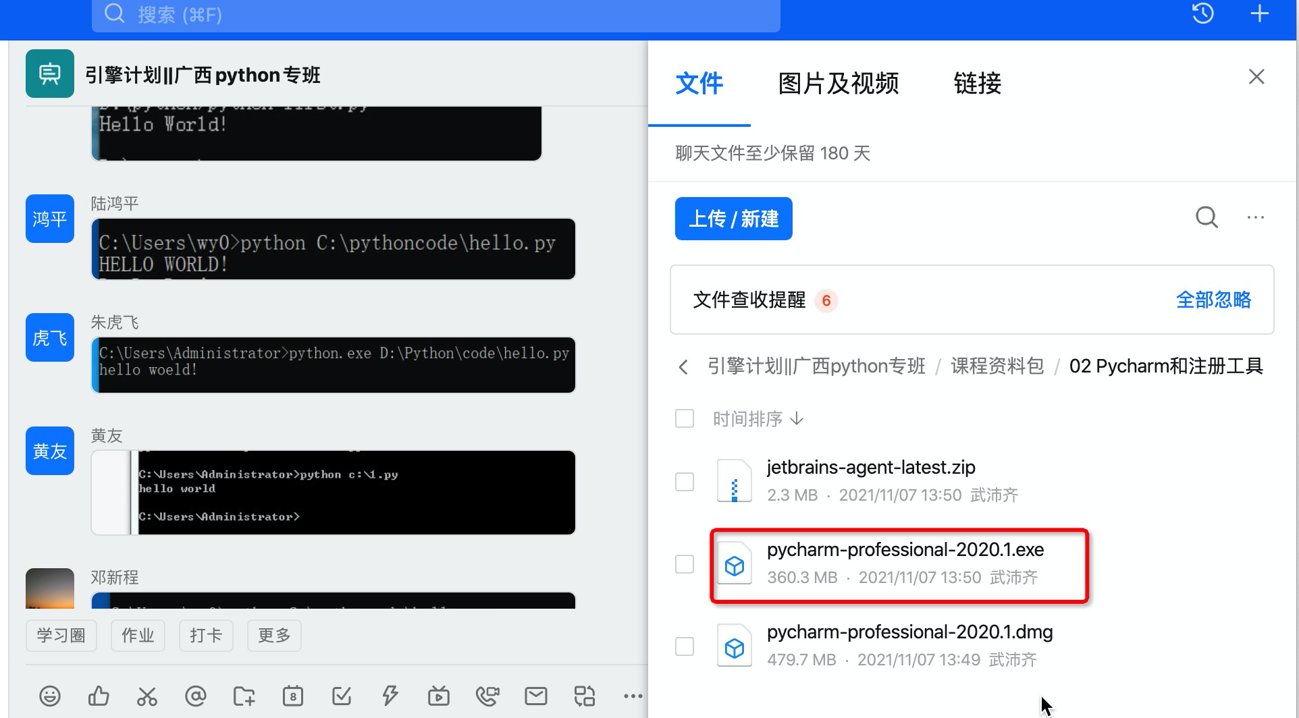Image resolution: width=1299 pixels, height=718 pixels.
Task: Open the emoji picker in chat toolbar
Action: pyautogui.click(x=50, y=696)
